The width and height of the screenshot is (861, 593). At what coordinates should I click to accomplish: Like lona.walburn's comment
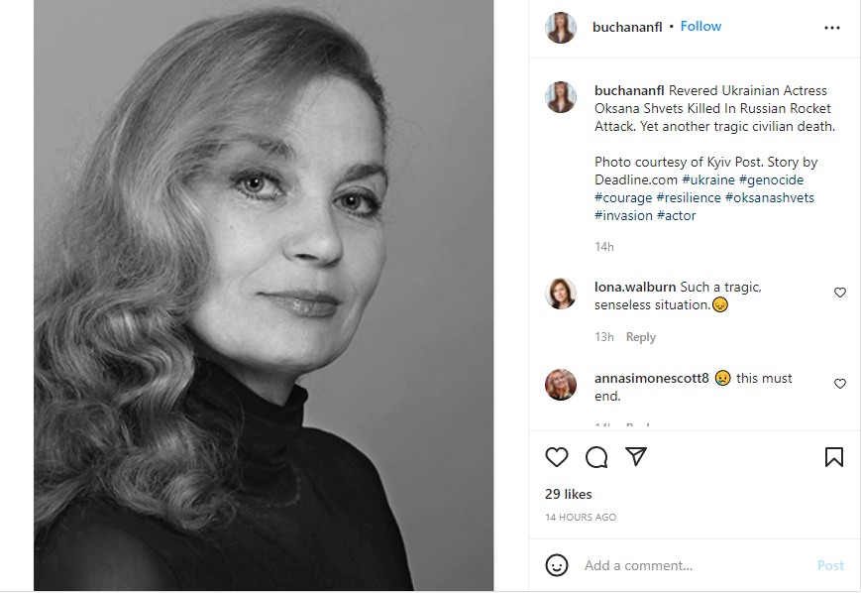click(840, 293)
